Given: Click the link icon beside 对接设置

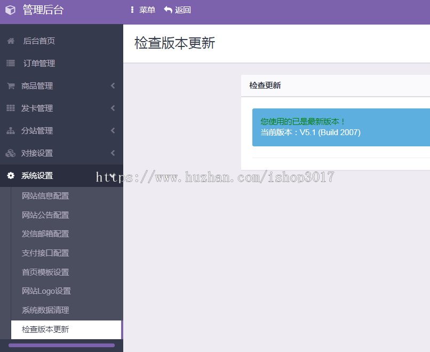Looking at the screenshot, I should pos(10,153).
